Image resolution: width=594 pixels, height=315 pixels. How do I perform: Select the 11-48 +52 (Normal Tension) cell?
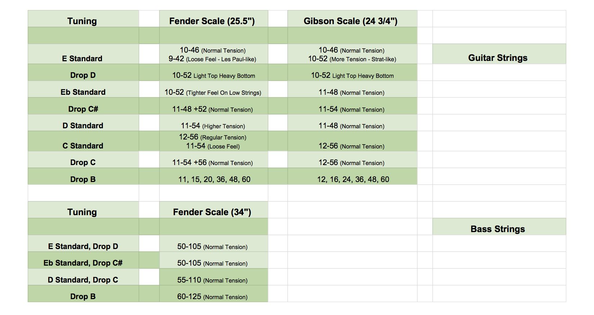click(213, 106)
